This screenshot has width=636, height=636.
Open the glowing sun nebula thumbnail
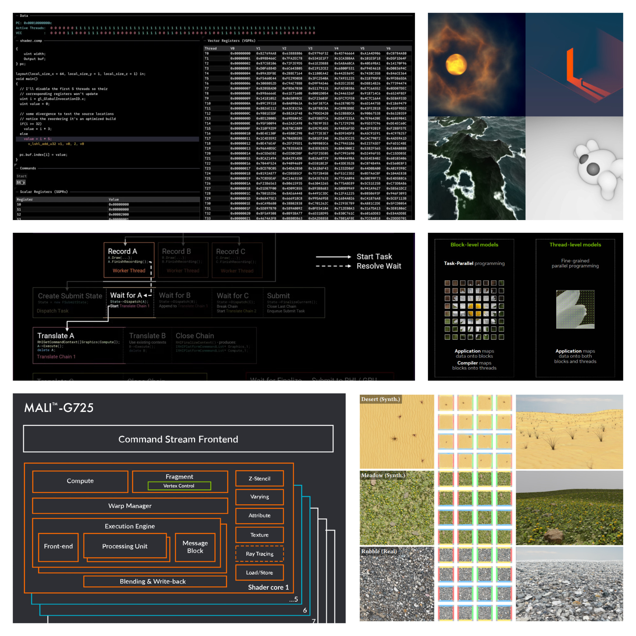tap(476, 65)
